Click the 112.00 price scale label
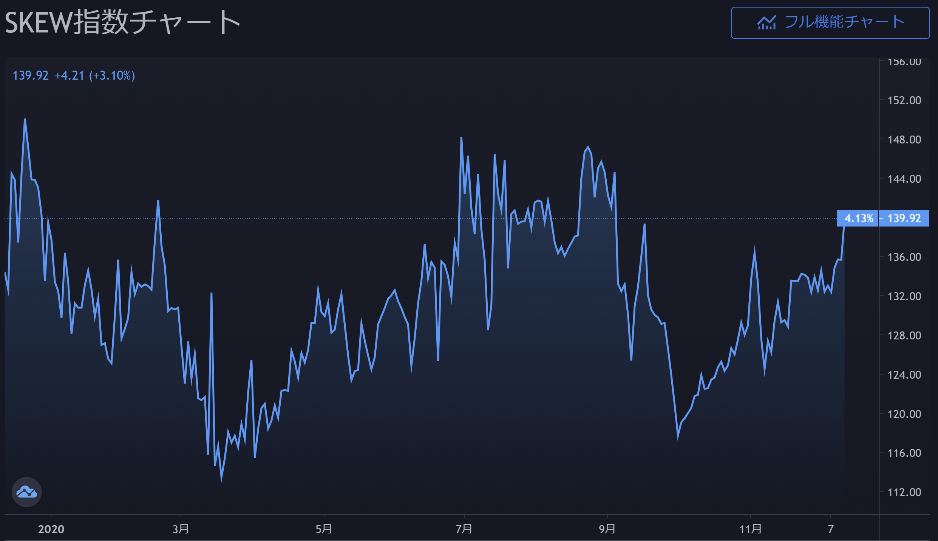The image size is (938, 541). pyautogui.click(x=904, y=492)
